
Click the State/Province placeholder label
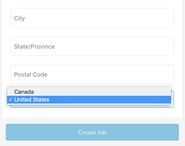pos(34,47)
